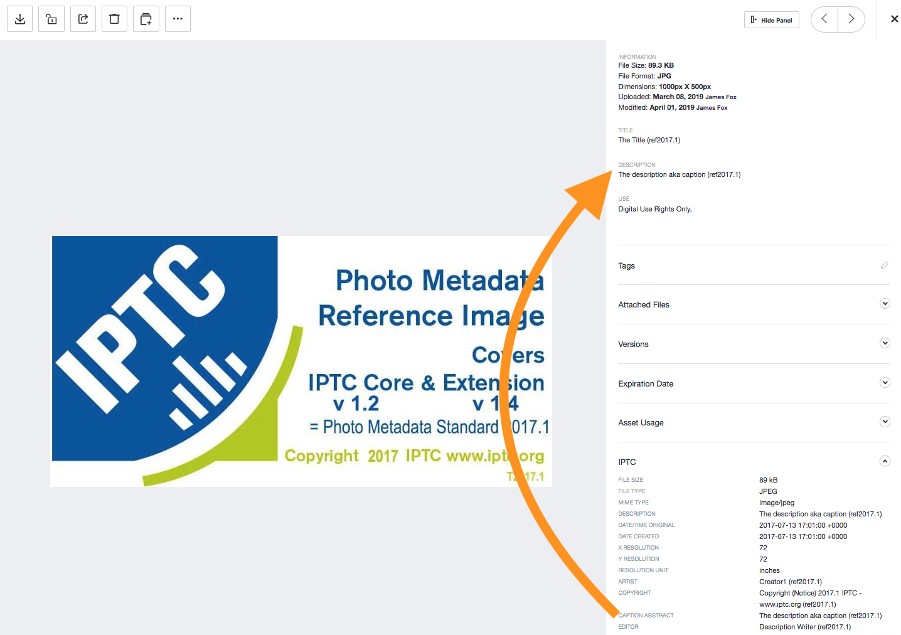
Task: Click the File Size 89.3 KB line
Action: [646, 65]
